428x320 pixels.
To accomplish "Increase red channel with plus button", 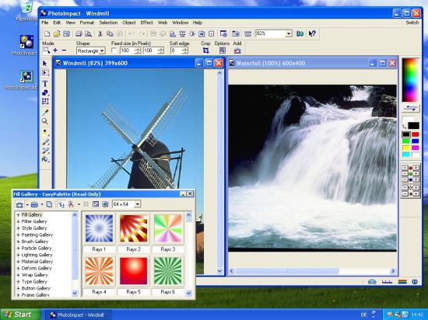I will [x=416, y=168].
